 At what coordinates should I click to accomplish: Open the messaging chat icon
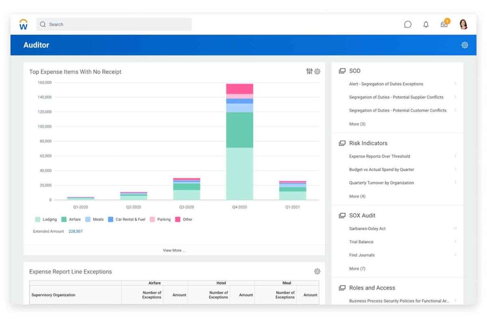click(x=407, y=24)
